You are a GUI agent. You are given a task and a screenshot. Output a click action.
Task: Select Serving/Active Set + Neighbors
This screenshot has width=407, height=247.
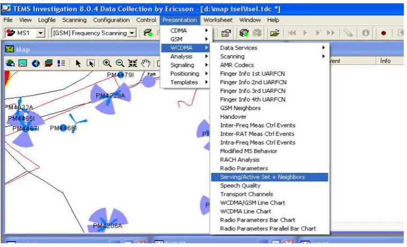coord(269,177)
